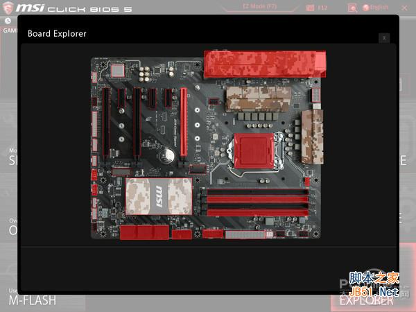Select the upper red DIMM slot

[257, 199]
